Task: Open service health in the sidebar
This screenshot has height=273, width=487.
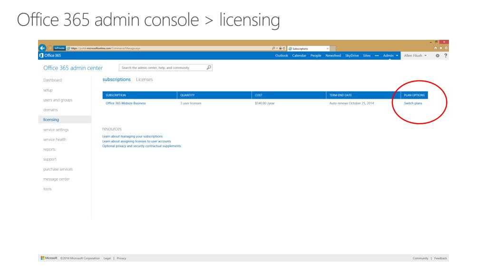Action: [x=55, y=140]
